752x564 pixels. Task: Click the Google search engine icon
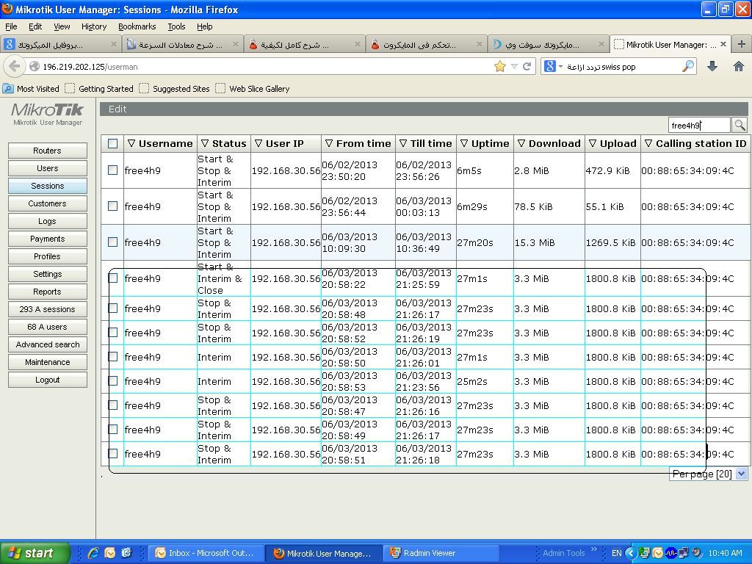(550, 66)
